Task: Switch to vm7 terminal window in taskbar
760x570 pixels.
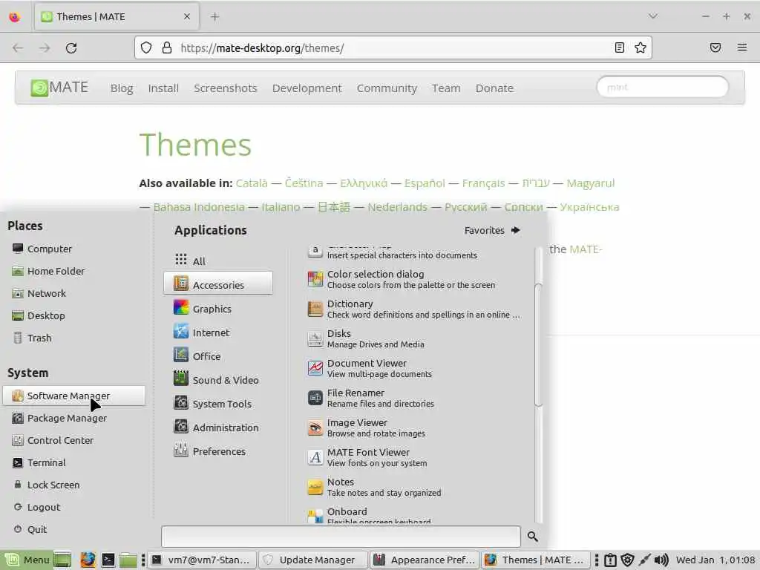Action: [202, 560]
